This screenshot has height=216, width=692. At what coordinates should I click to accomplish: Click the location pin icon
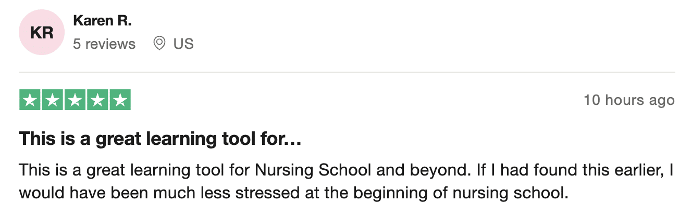point(159,44)
